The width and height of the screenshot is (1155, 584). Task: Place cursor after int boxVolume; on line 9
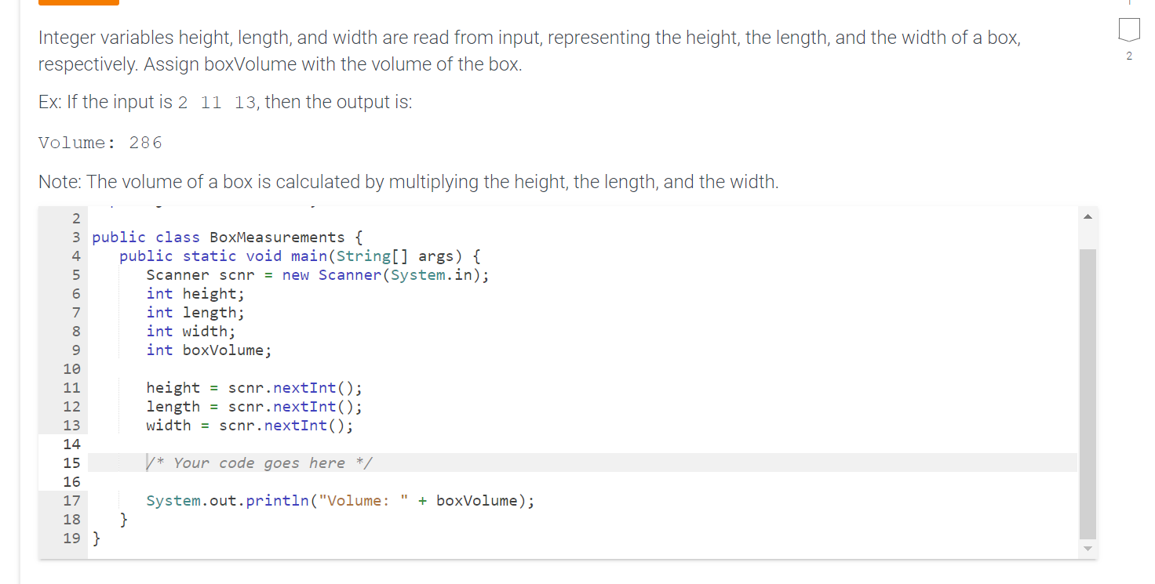tap(273, 350)
